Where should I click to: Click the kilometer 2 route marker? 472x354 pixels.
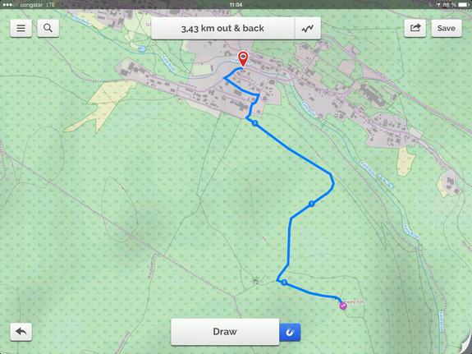(284, 283)
